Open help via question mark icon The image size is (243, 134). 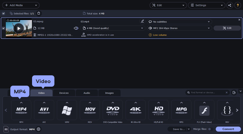point(238,5)
